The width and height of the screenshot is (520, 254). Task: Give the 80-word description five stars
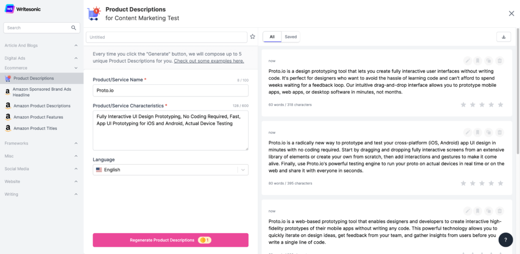pos(500,183)
